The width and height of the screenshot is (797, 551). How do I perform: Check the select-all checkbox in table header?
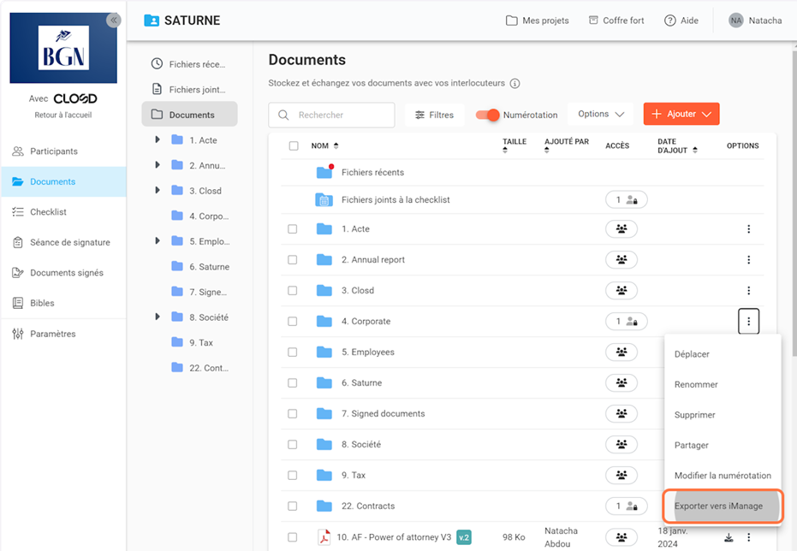pos(294,146)
